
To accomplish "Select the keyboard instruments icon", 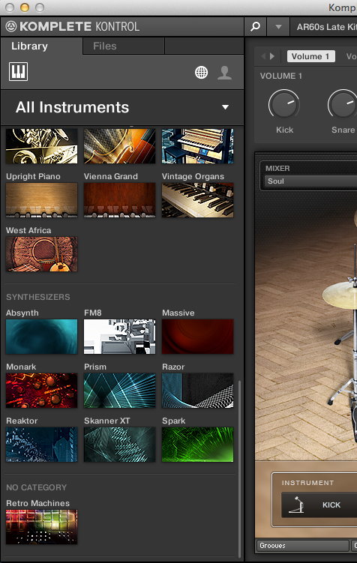I will click(18, 72).
